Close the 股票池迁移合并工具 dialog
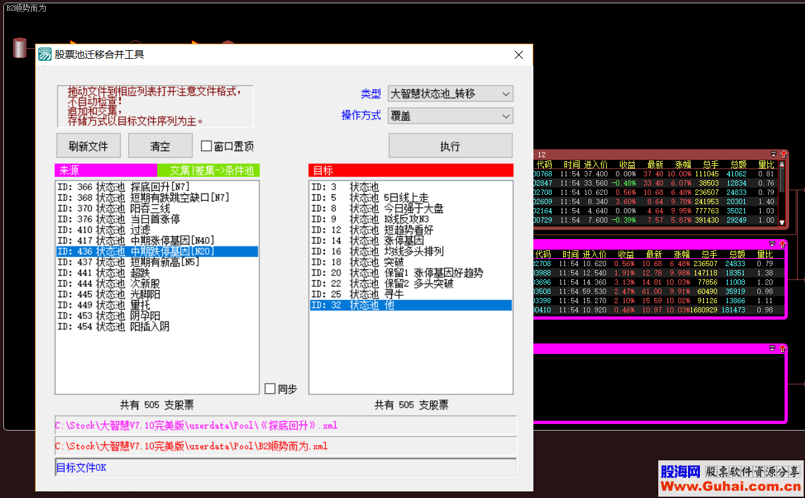This screenshot has height=498, width=805. (519, 55)
